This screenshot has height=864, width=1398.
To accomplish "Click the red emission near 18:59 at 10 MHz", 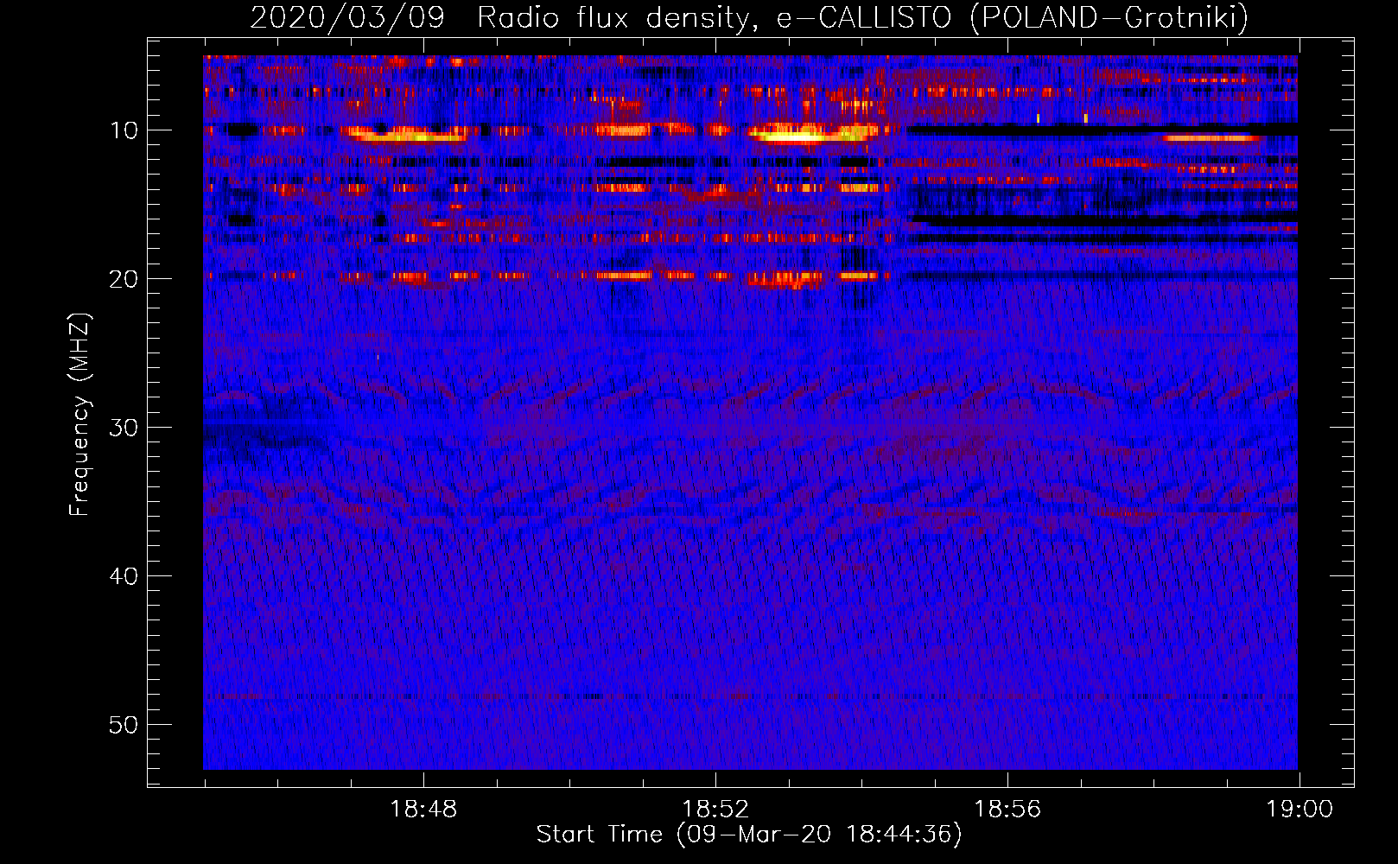I will pyautogui.click(x=1211, y=137).
